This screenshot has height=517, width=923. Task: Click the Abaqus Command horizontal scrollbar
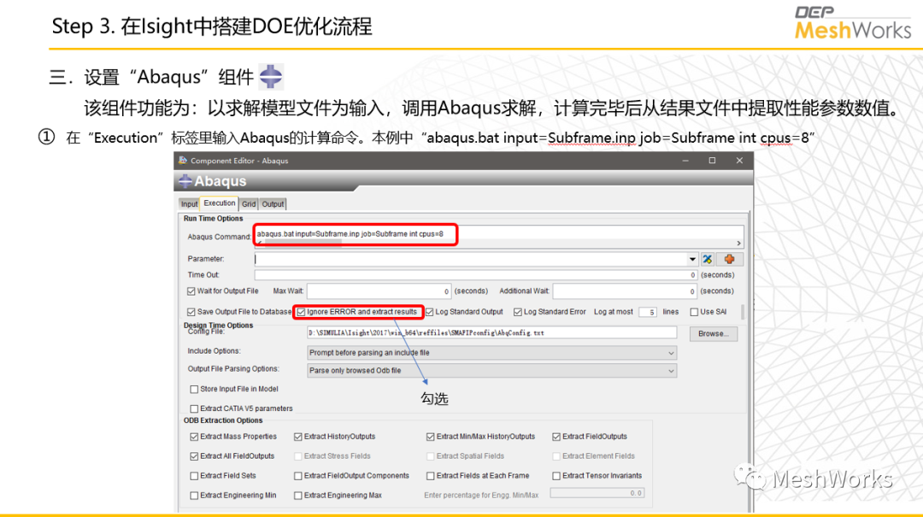click(303, 244)
